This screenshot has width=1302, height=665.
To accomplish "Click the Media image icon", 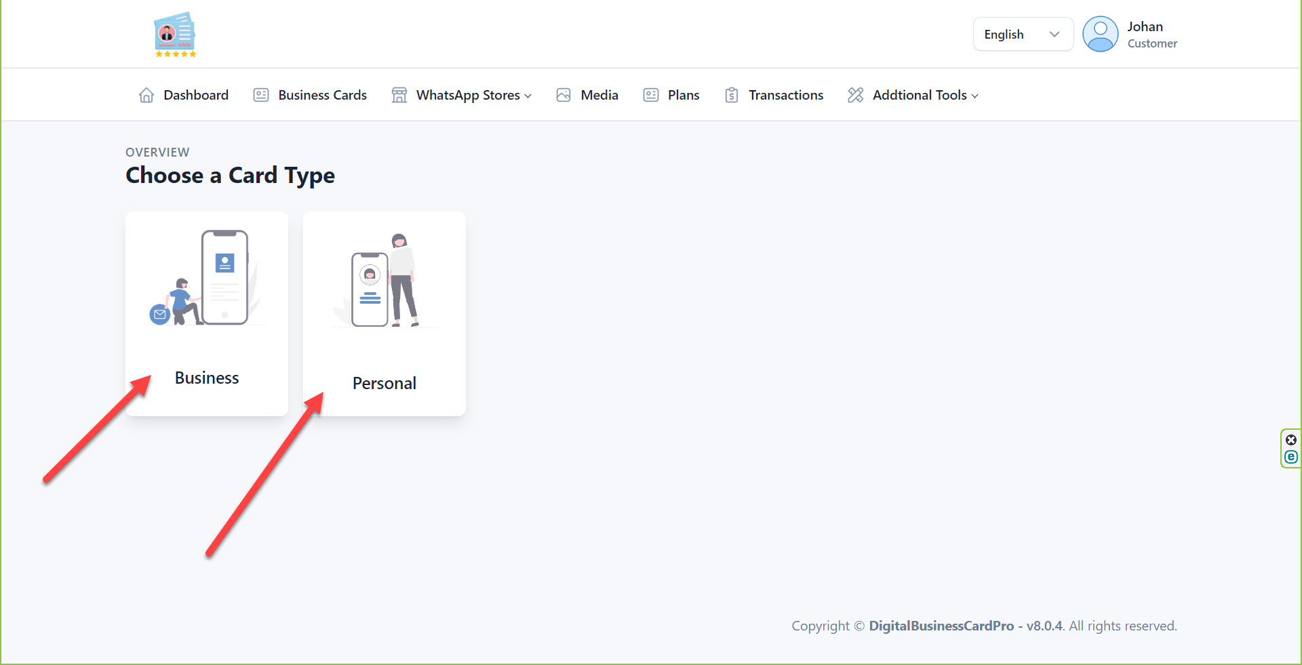I will pos(564,95).
